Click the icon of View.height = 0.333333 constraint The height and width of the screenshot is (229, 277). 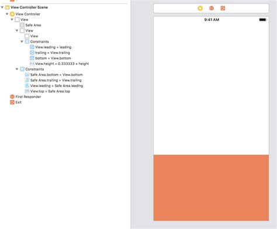[32, 64]
